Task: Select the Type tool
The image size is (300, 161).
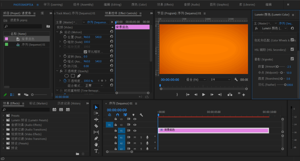Action: tap(96, 151)
